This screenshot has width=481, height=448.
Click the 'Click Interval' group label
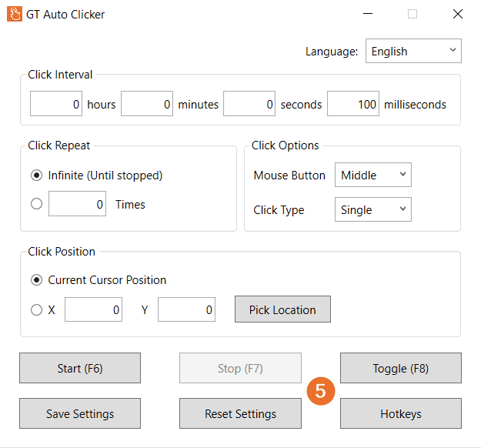click(60, 75)
